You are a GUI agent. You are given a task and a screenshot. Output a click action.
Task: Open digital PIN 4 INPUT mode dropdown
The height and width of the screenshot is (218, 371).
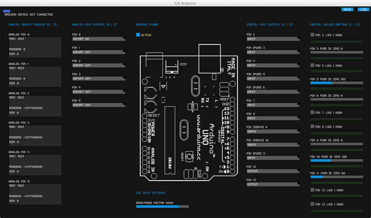coord(273,65)
